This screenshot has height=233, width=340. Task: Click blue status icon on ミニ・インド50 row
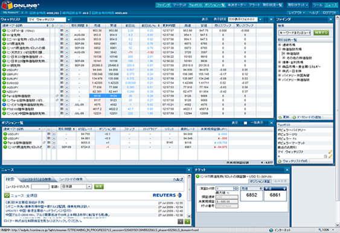tap(4, 104)
